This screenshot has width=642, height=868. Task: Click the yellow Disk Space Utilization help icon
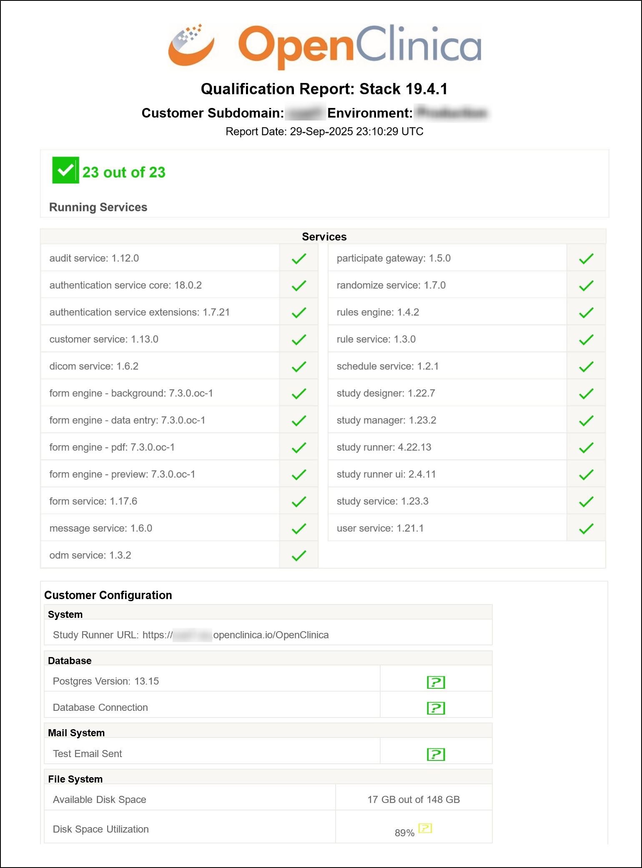425,828
